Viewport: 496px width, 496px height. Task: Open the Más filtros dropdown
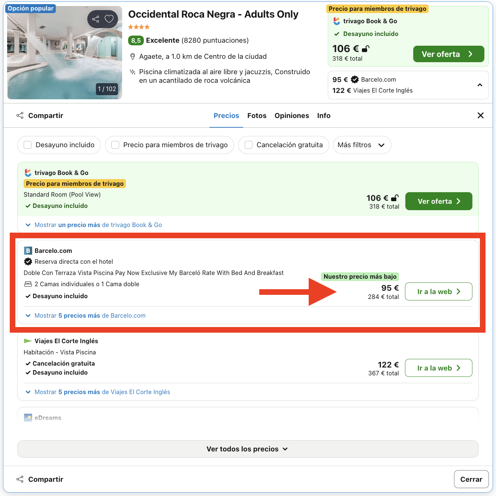coord(361,145)
